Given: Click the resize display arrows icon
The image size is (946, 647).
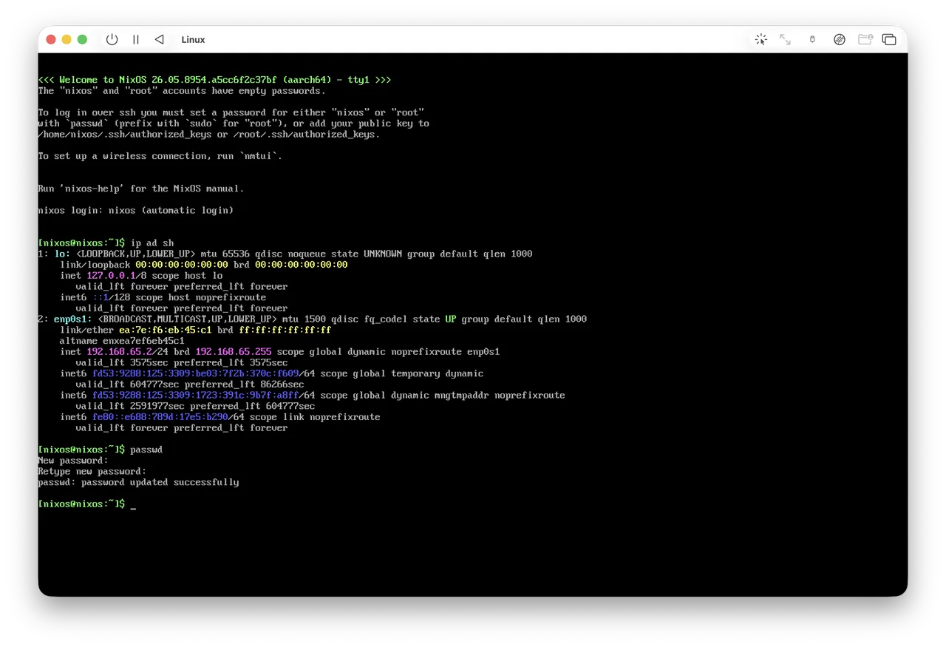Looking at the screenshot, I should 785,39.
